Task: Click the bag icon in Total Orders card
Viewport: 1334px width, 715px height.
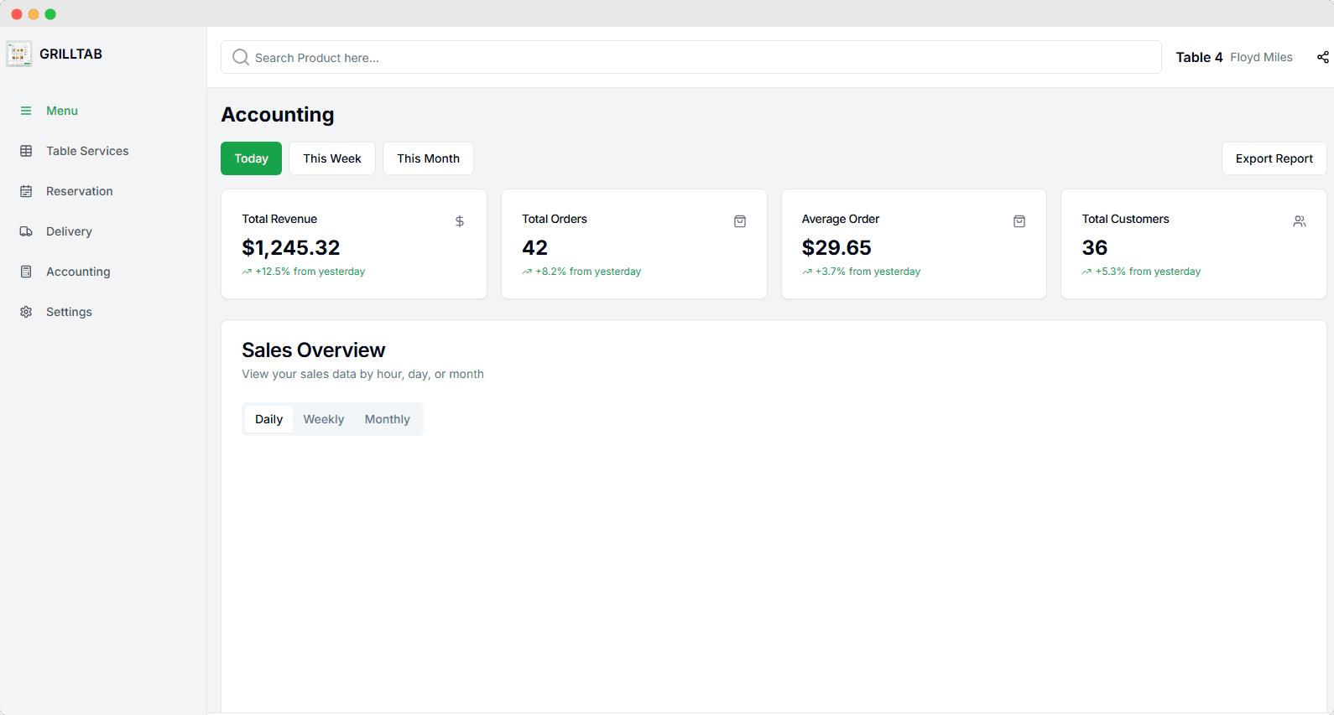Action: [740, 221]
